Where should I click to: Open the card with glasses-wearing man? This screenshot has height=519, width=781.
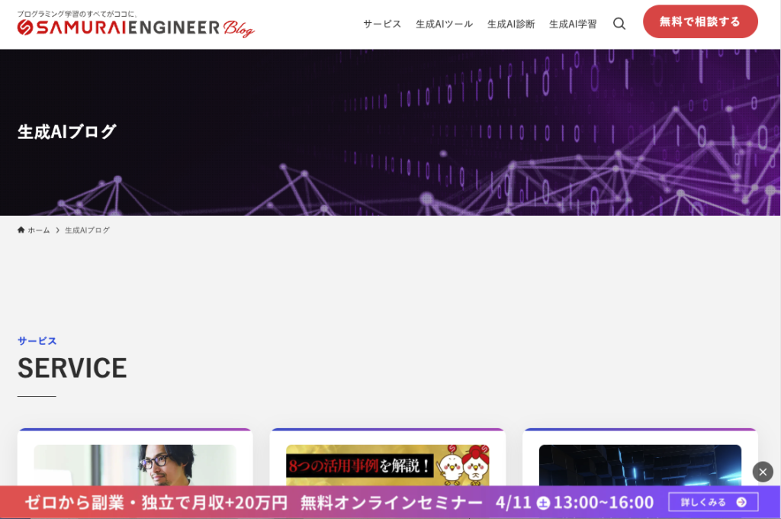coord(135,465)
